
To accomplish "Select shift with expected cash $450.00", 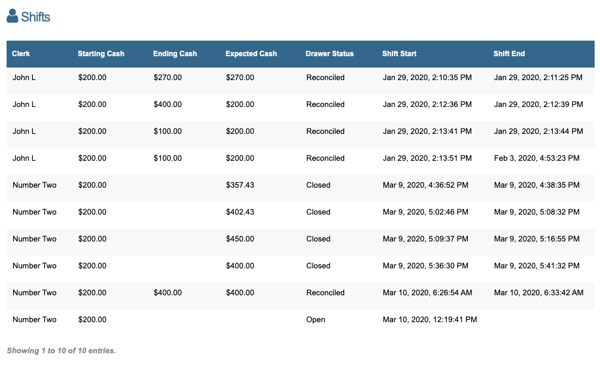I will [x=240, y=239].
